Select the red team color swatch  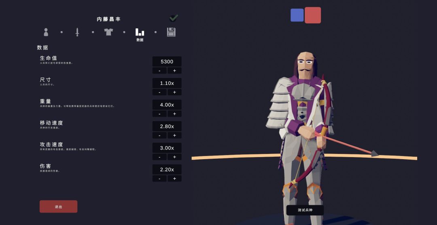point(313,15)
